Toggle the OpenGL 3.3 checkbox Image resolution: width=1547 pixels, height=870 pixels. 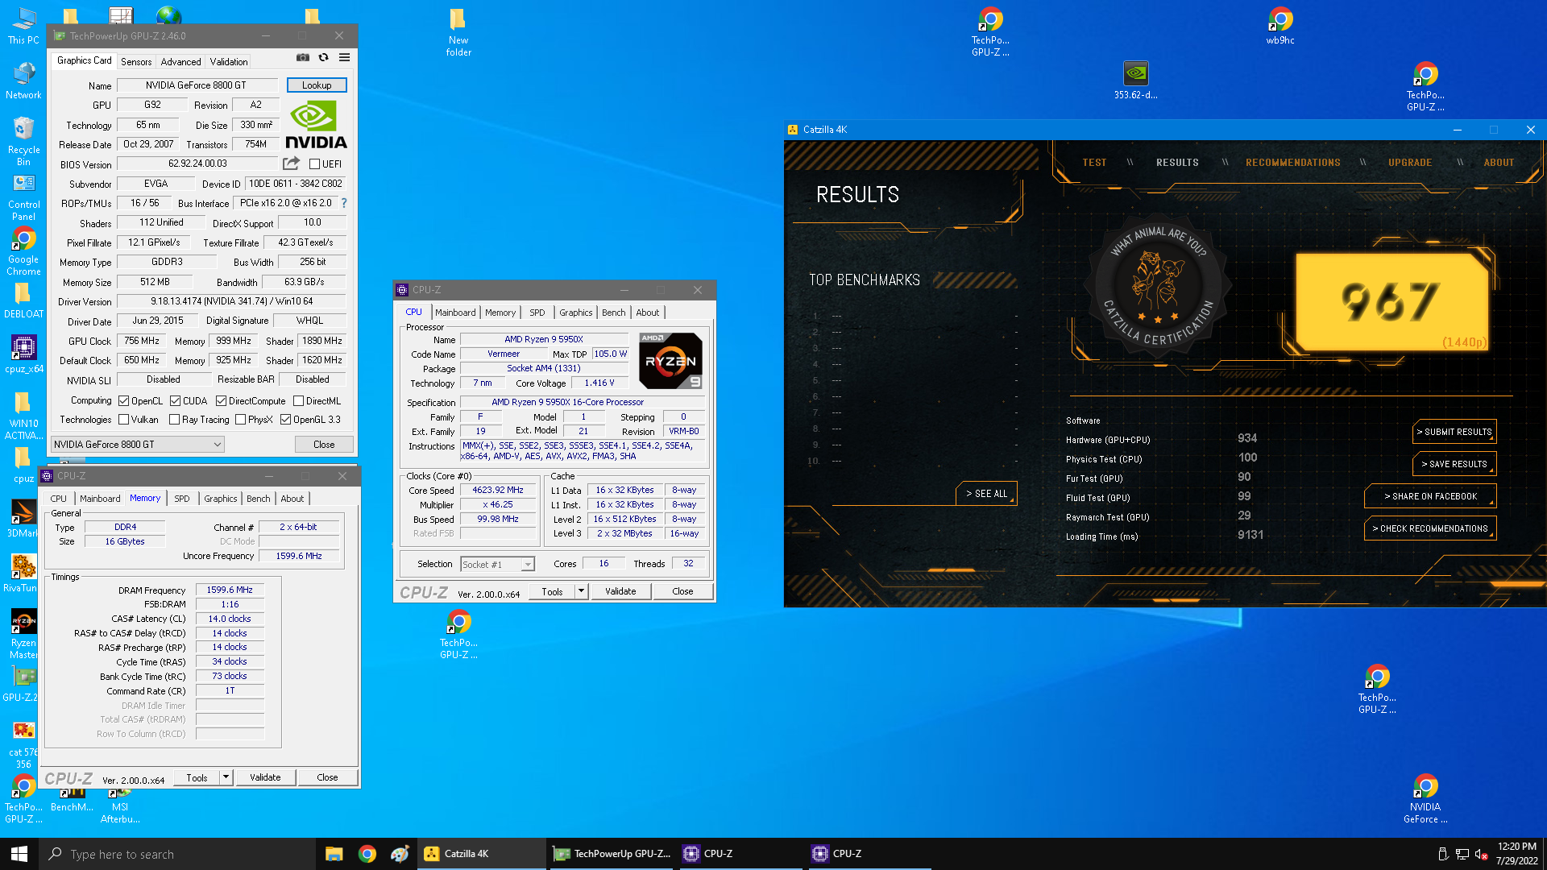[x=285, y=420]
